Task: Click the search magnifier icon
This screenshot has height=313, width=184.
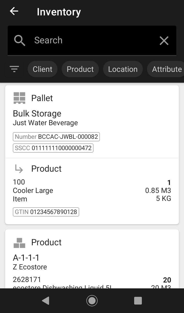Action: click(x=20, y=41)
